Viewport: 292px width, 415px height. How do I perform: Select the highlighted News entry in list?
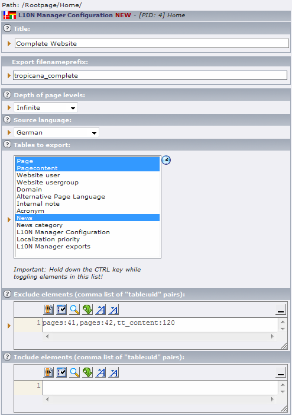pos(87,218)
